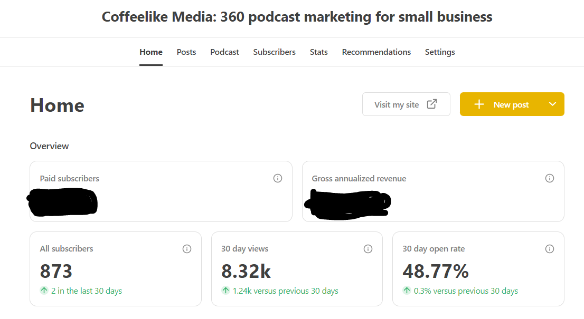Click the 30 day views label
The image size is (584, 319).
[x=244, y=249]
